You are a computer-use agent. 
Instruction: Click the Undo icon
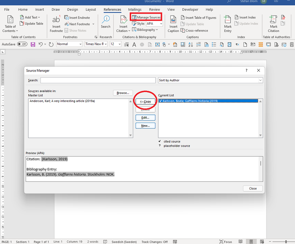click(40, 44)
